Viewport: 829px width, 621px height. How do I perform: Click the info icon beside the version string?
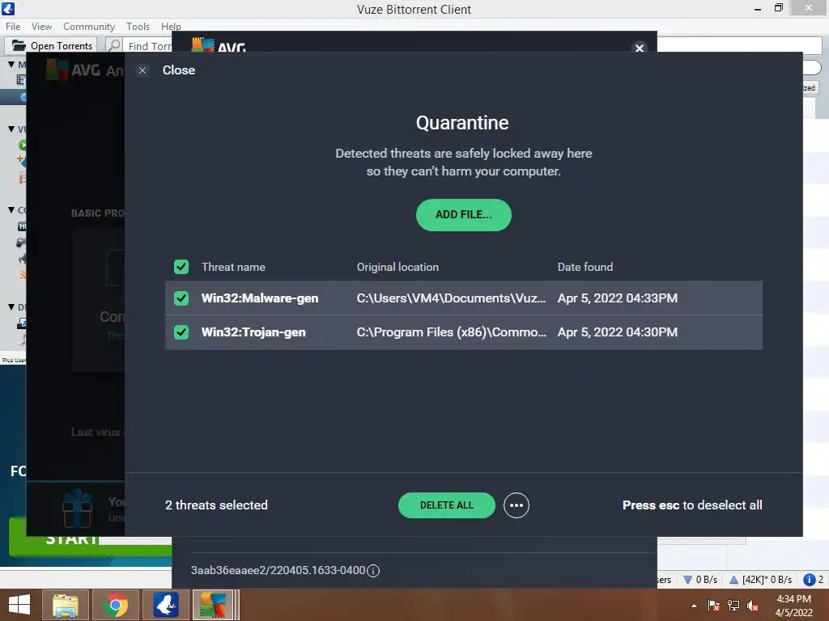click(373, 571)
